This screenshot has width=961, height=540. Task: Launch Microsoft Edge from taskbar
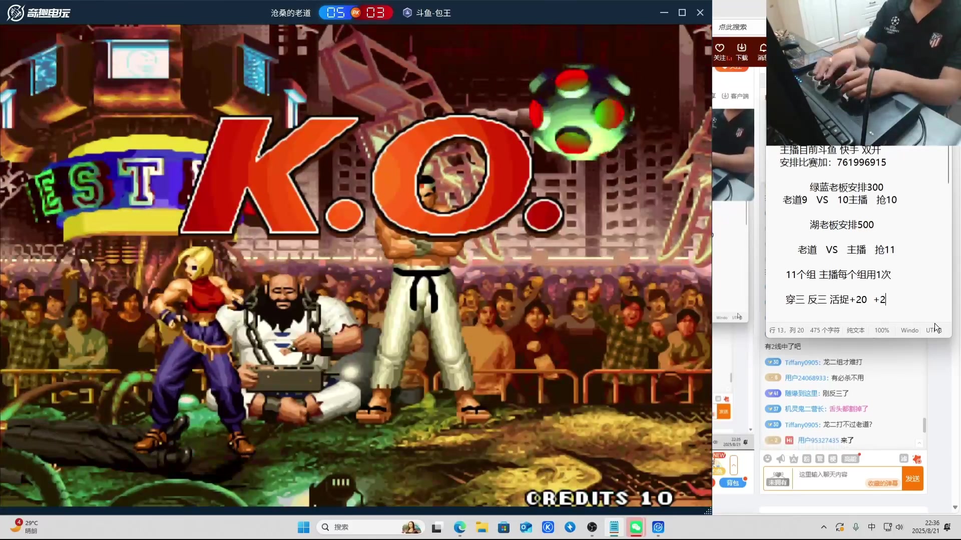point(459,527)
